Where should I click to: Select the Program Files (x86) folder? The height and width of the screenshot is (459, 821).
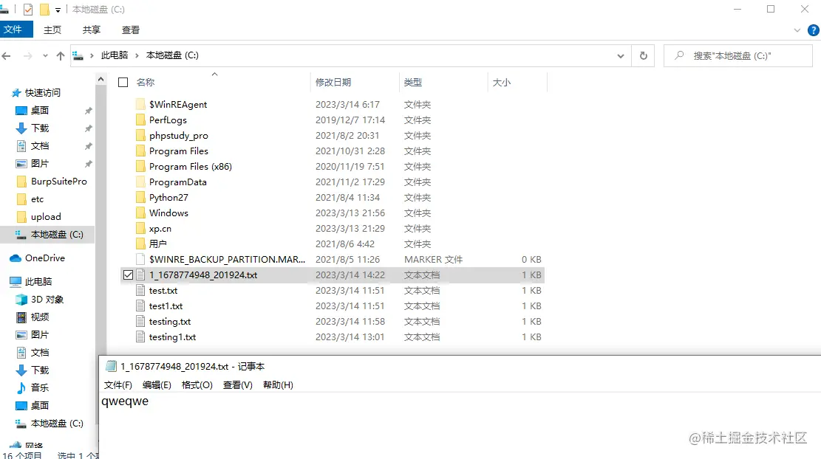click(190, 167)
